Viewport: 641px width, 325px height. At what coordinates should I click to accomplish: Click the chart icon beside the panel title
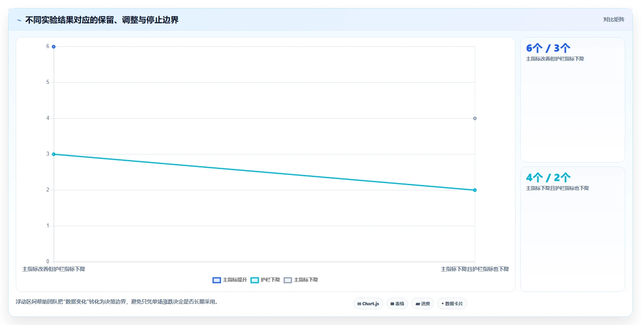click(x=19, y=20)
